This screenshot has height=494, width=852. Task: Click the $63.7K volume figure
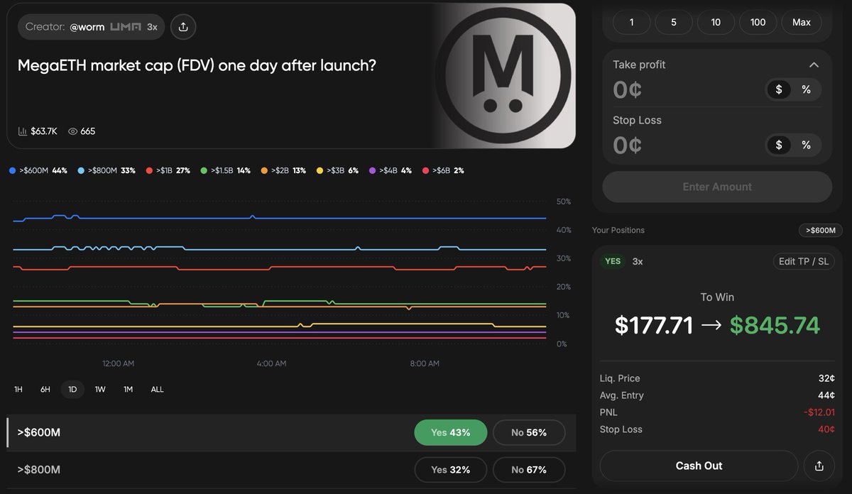[x=44, y=131]
